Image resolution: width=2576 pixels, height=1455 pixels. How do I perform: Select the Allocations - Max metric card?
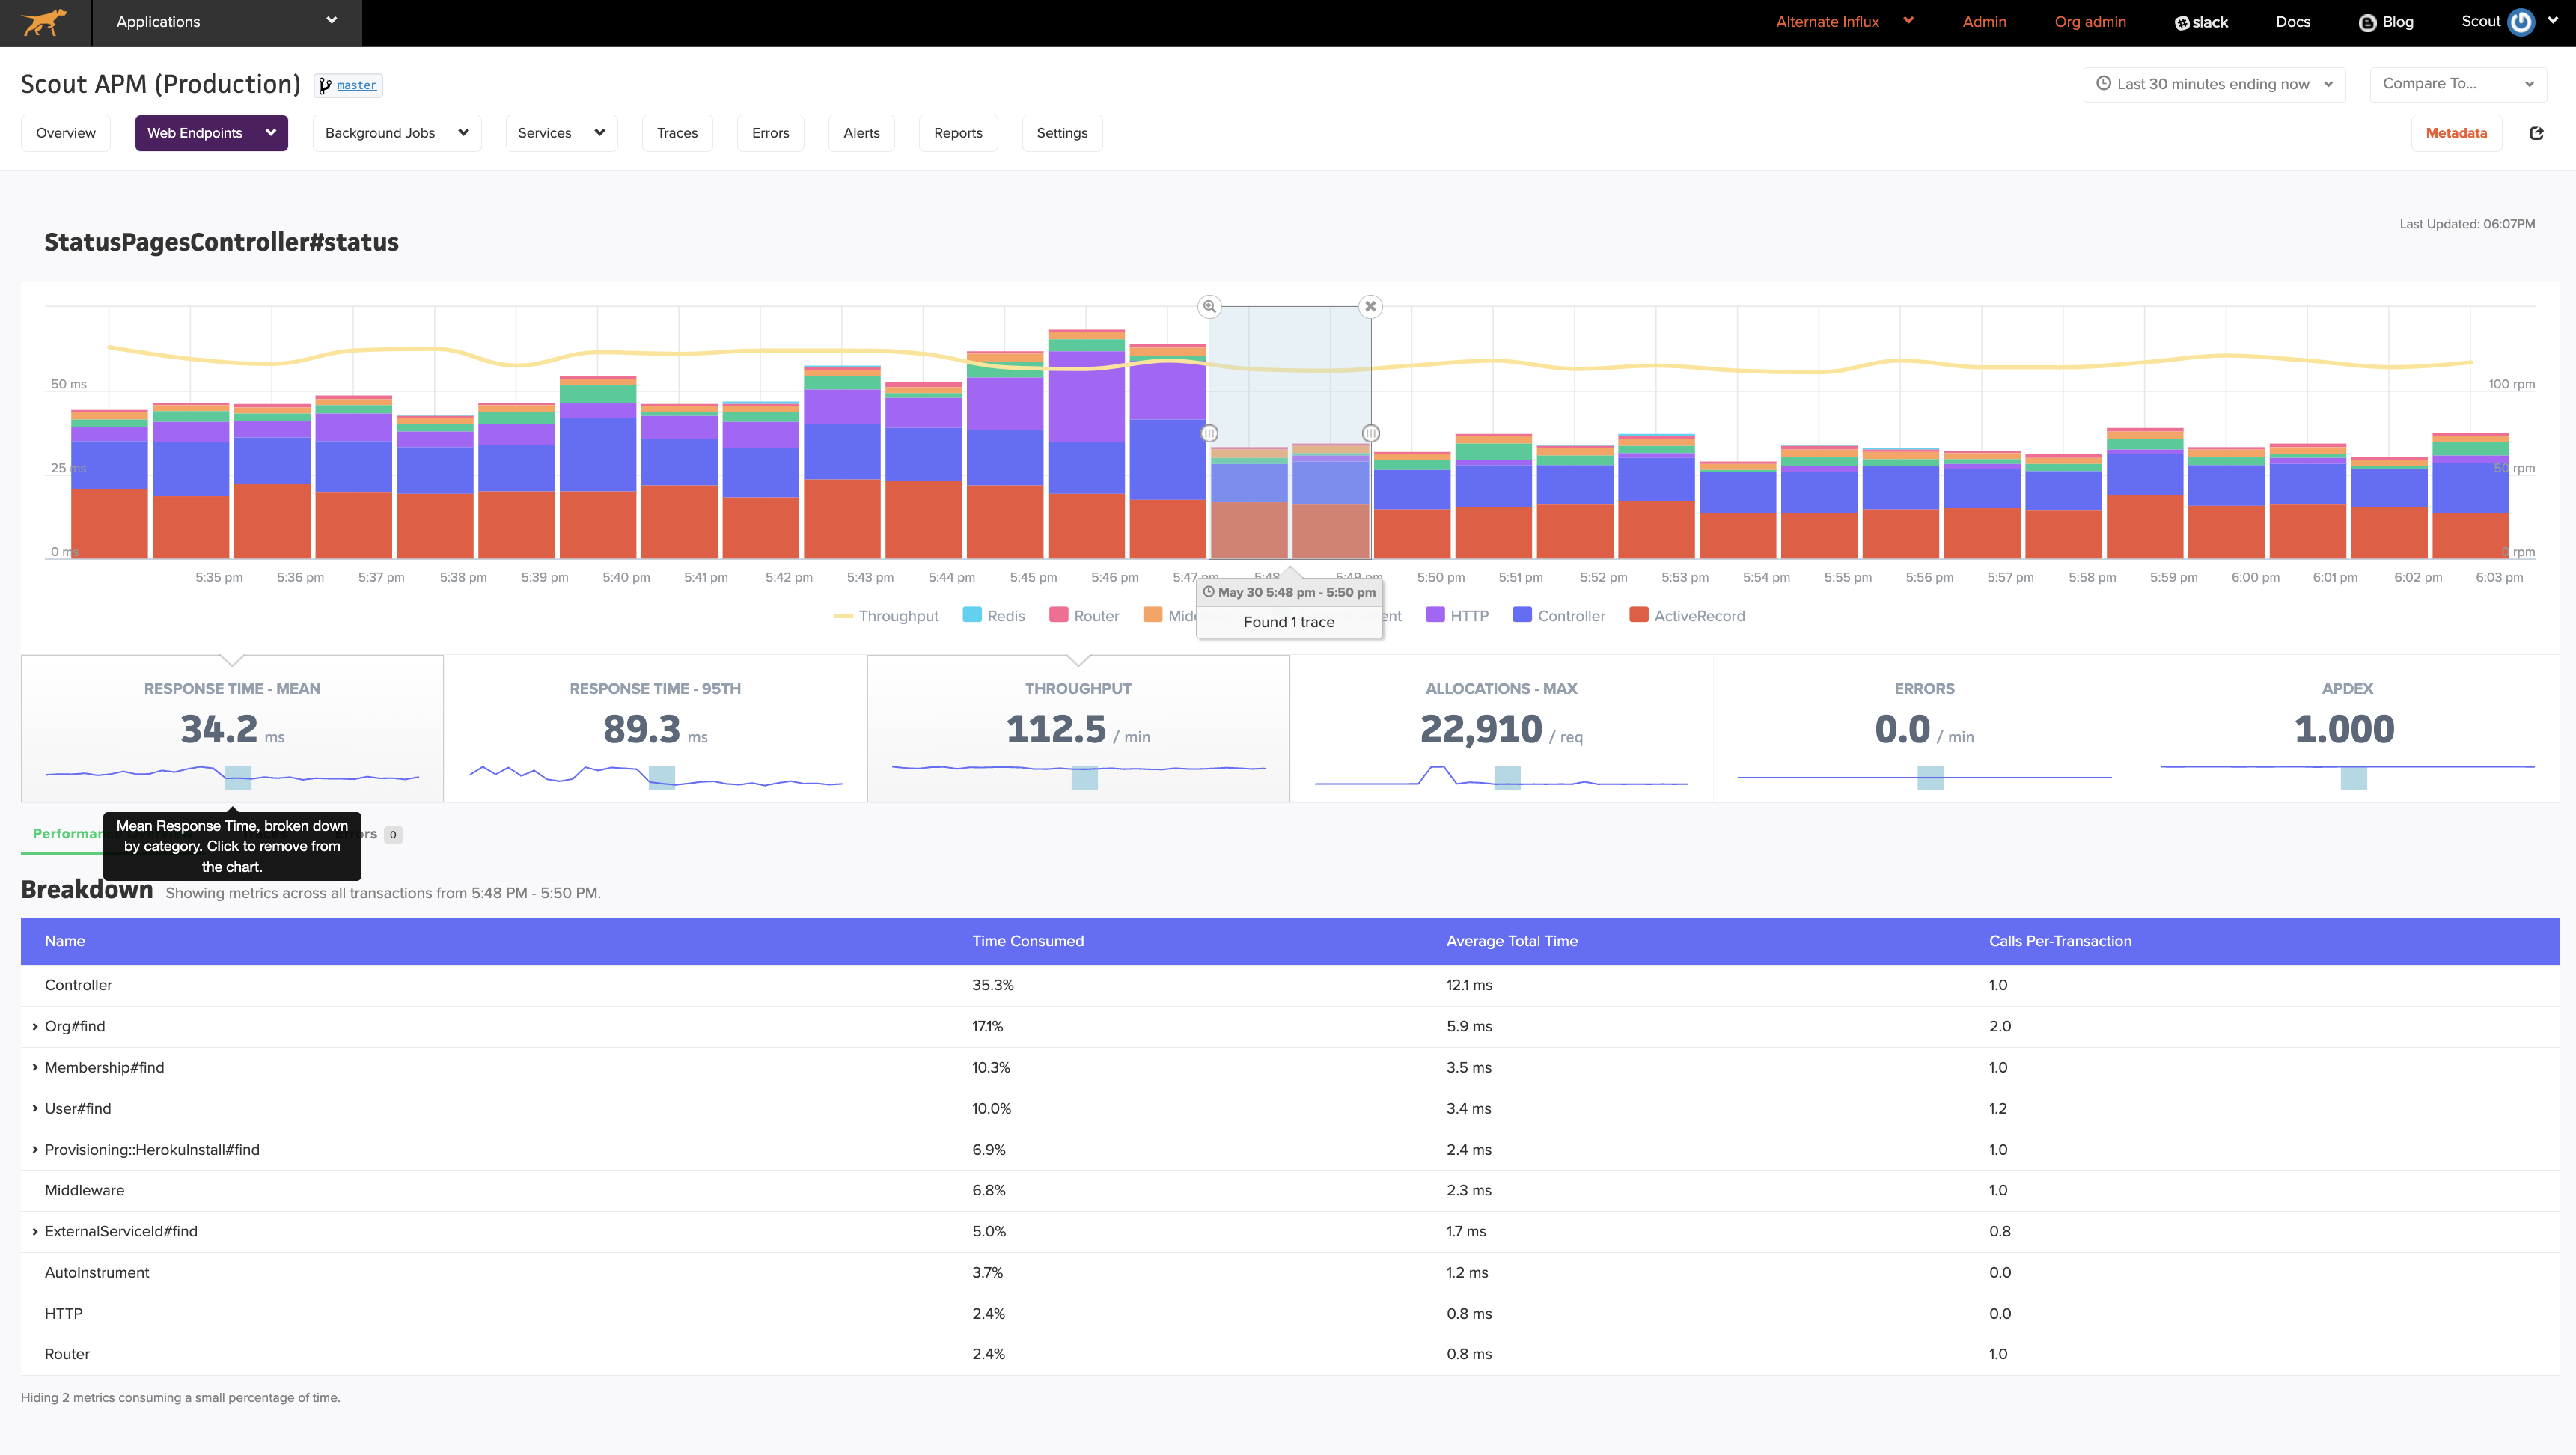[x=1501, y=729]
